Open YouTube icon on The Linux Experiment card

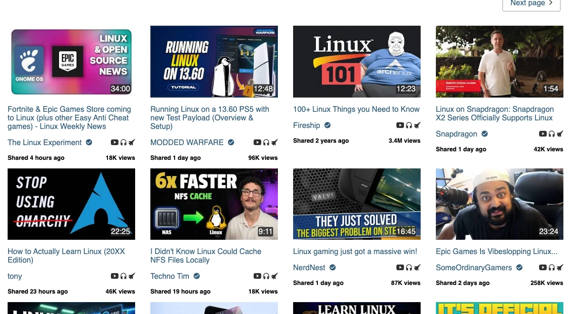point(115,142)
